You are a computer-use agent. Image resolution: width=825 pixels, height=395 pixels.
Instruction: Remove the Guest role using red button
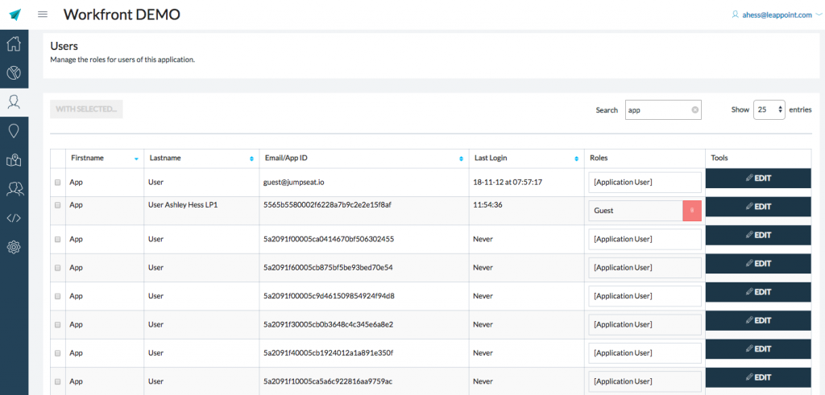click(691, 211)
